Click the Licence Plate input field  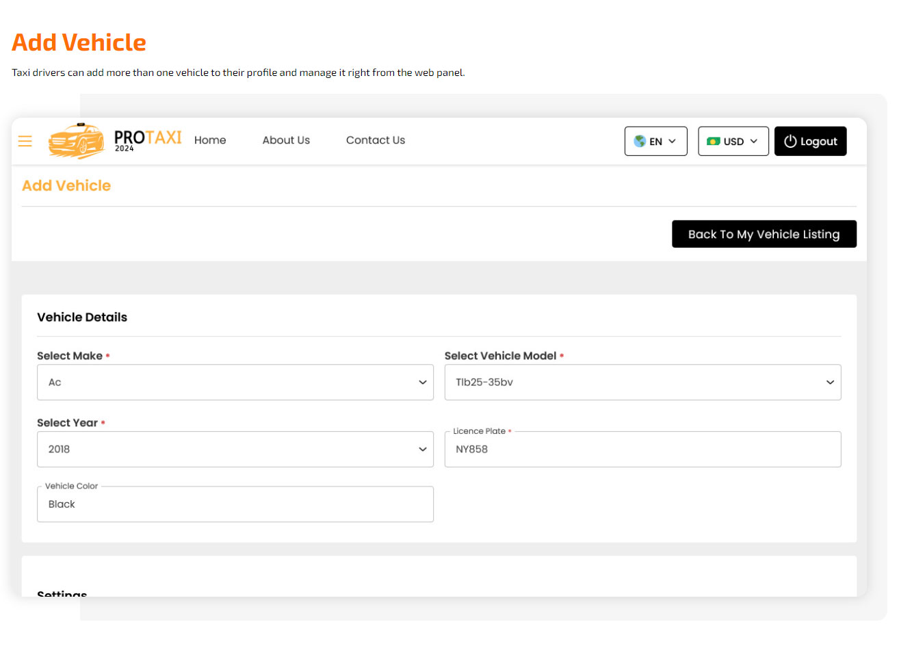click(642, 449)
